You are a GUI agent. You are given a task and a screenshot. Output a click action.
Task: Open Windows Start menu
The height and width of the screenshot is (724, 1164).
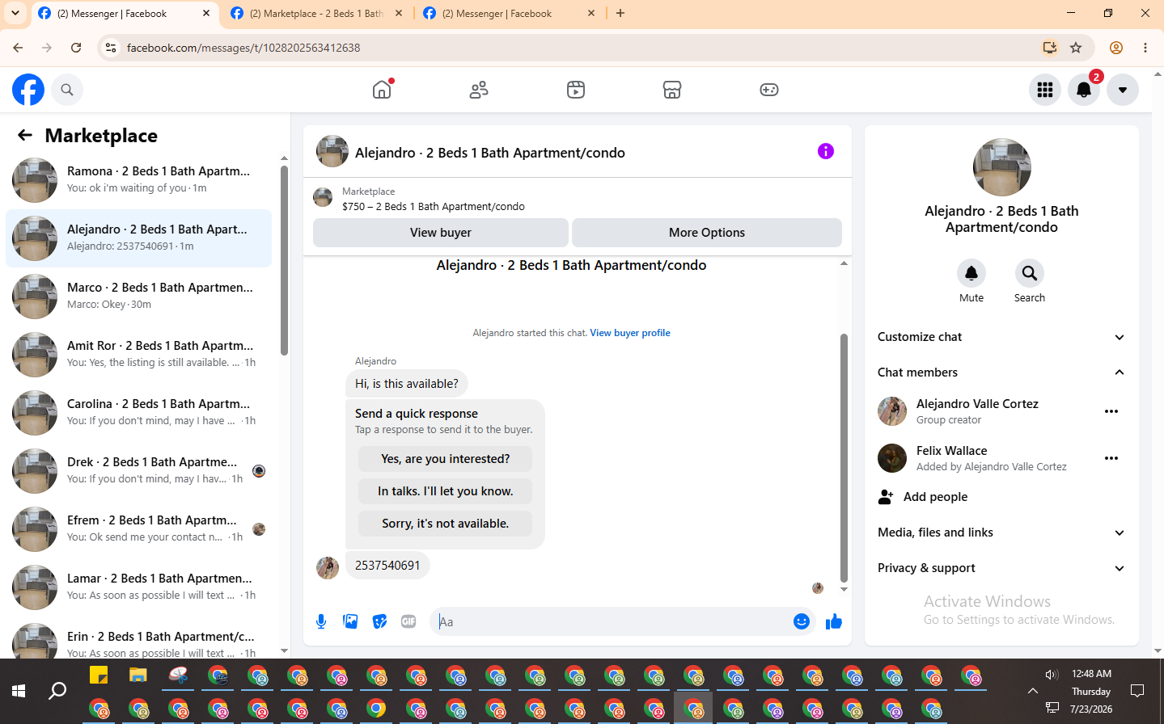click(19, 691)
